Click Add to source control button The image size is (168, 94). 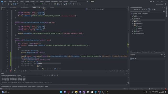coord(135,89)
